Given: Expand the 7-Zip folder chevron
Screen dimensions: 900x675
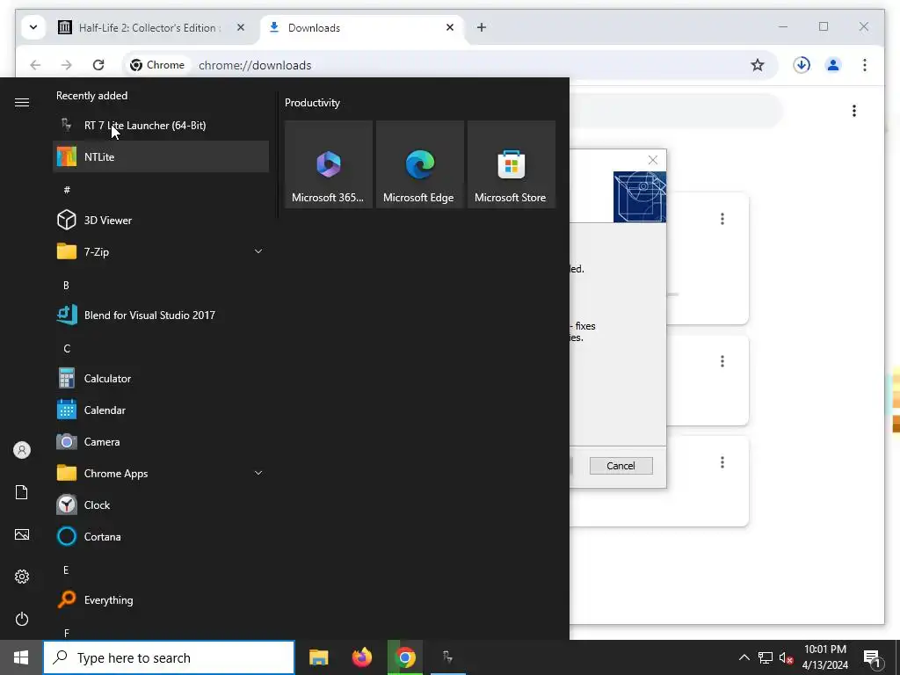Looking at the screenshot, I should click(x=258, y=251).
